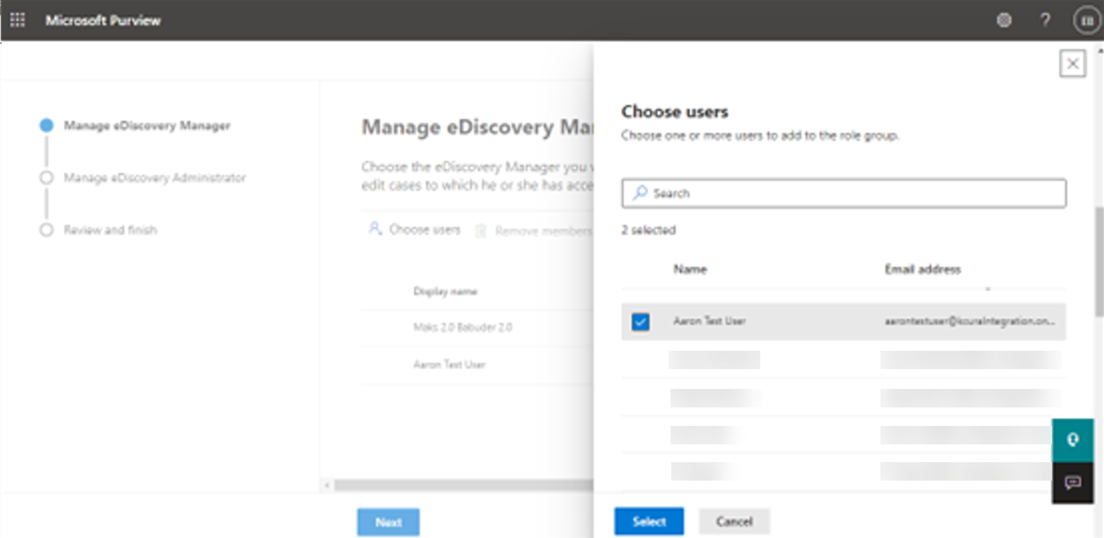Open the app launcher waffle icon
The width and height of the screenshot is (1104, 538).
18,19
